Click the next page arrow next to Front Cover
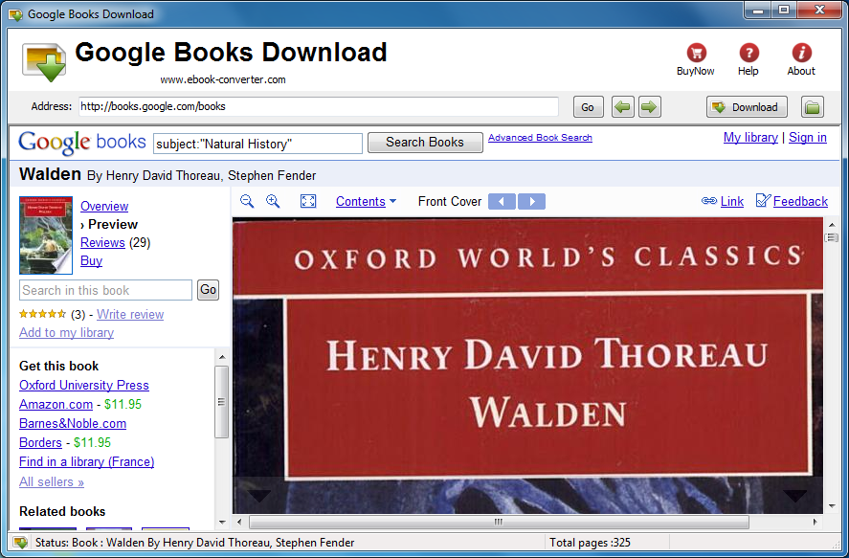The image size is (849, 558). click(531, 201)
